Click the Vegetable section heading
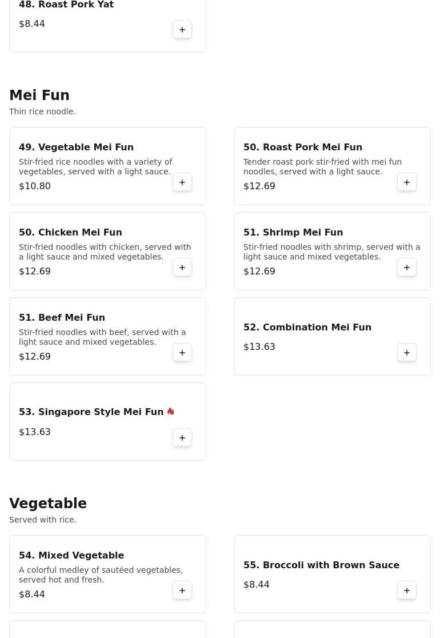The height and width of the screenshot is (638, 440). click(48, 503)
